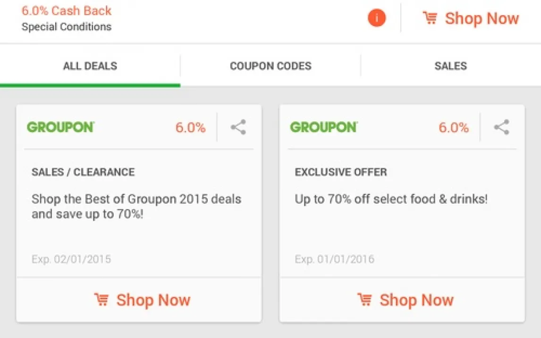Select the All Deals tab

(90, 66)
